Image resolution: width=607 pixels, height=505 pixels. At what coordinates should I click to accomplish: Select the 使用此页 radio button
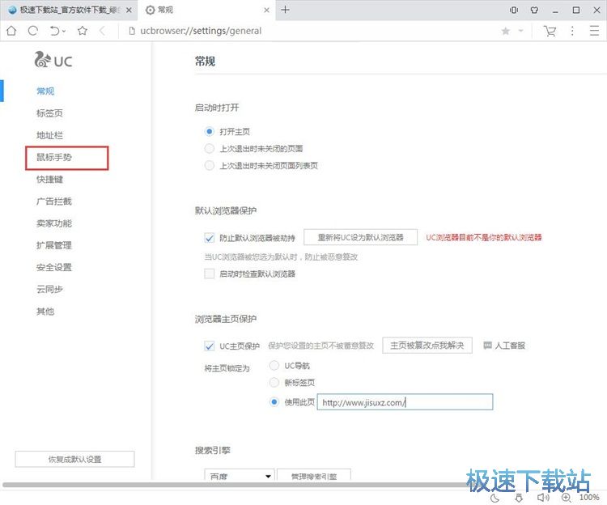pos(274,402)
